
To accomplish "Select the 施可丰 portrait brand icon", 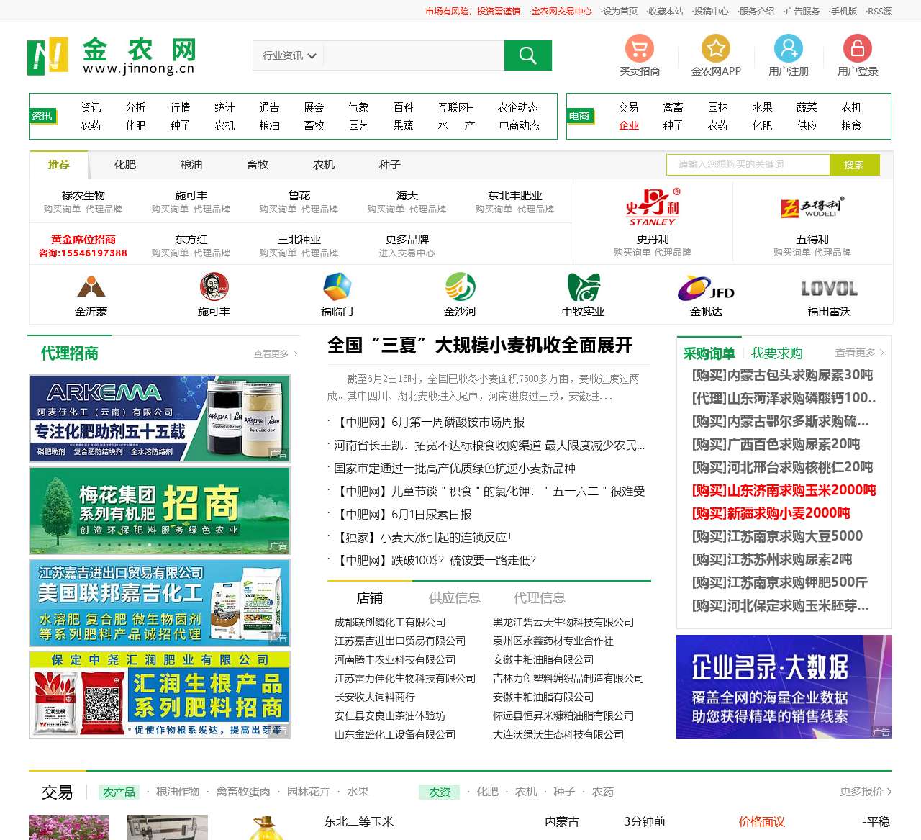I will coord(214,286).
